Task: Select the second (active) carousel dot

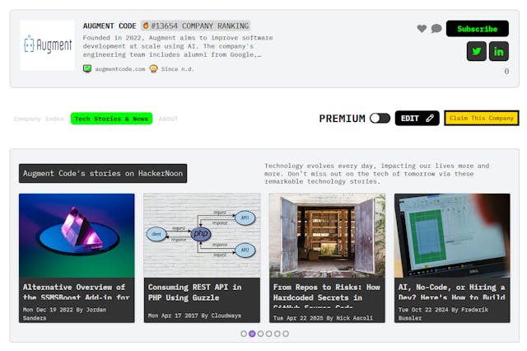Action: (x=252, y=334)
